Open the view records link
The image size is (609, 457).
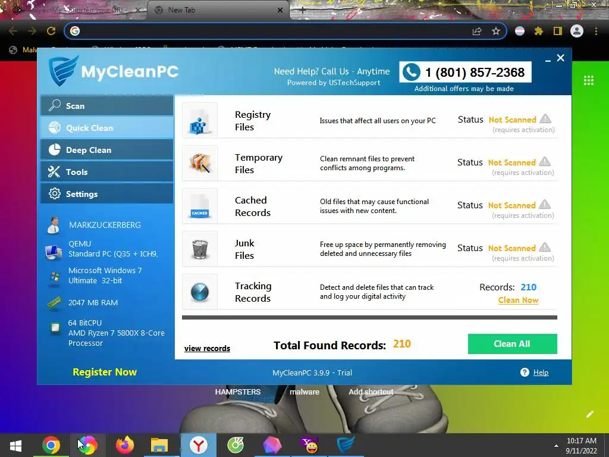pyautogui.click(x=207, y=348)
